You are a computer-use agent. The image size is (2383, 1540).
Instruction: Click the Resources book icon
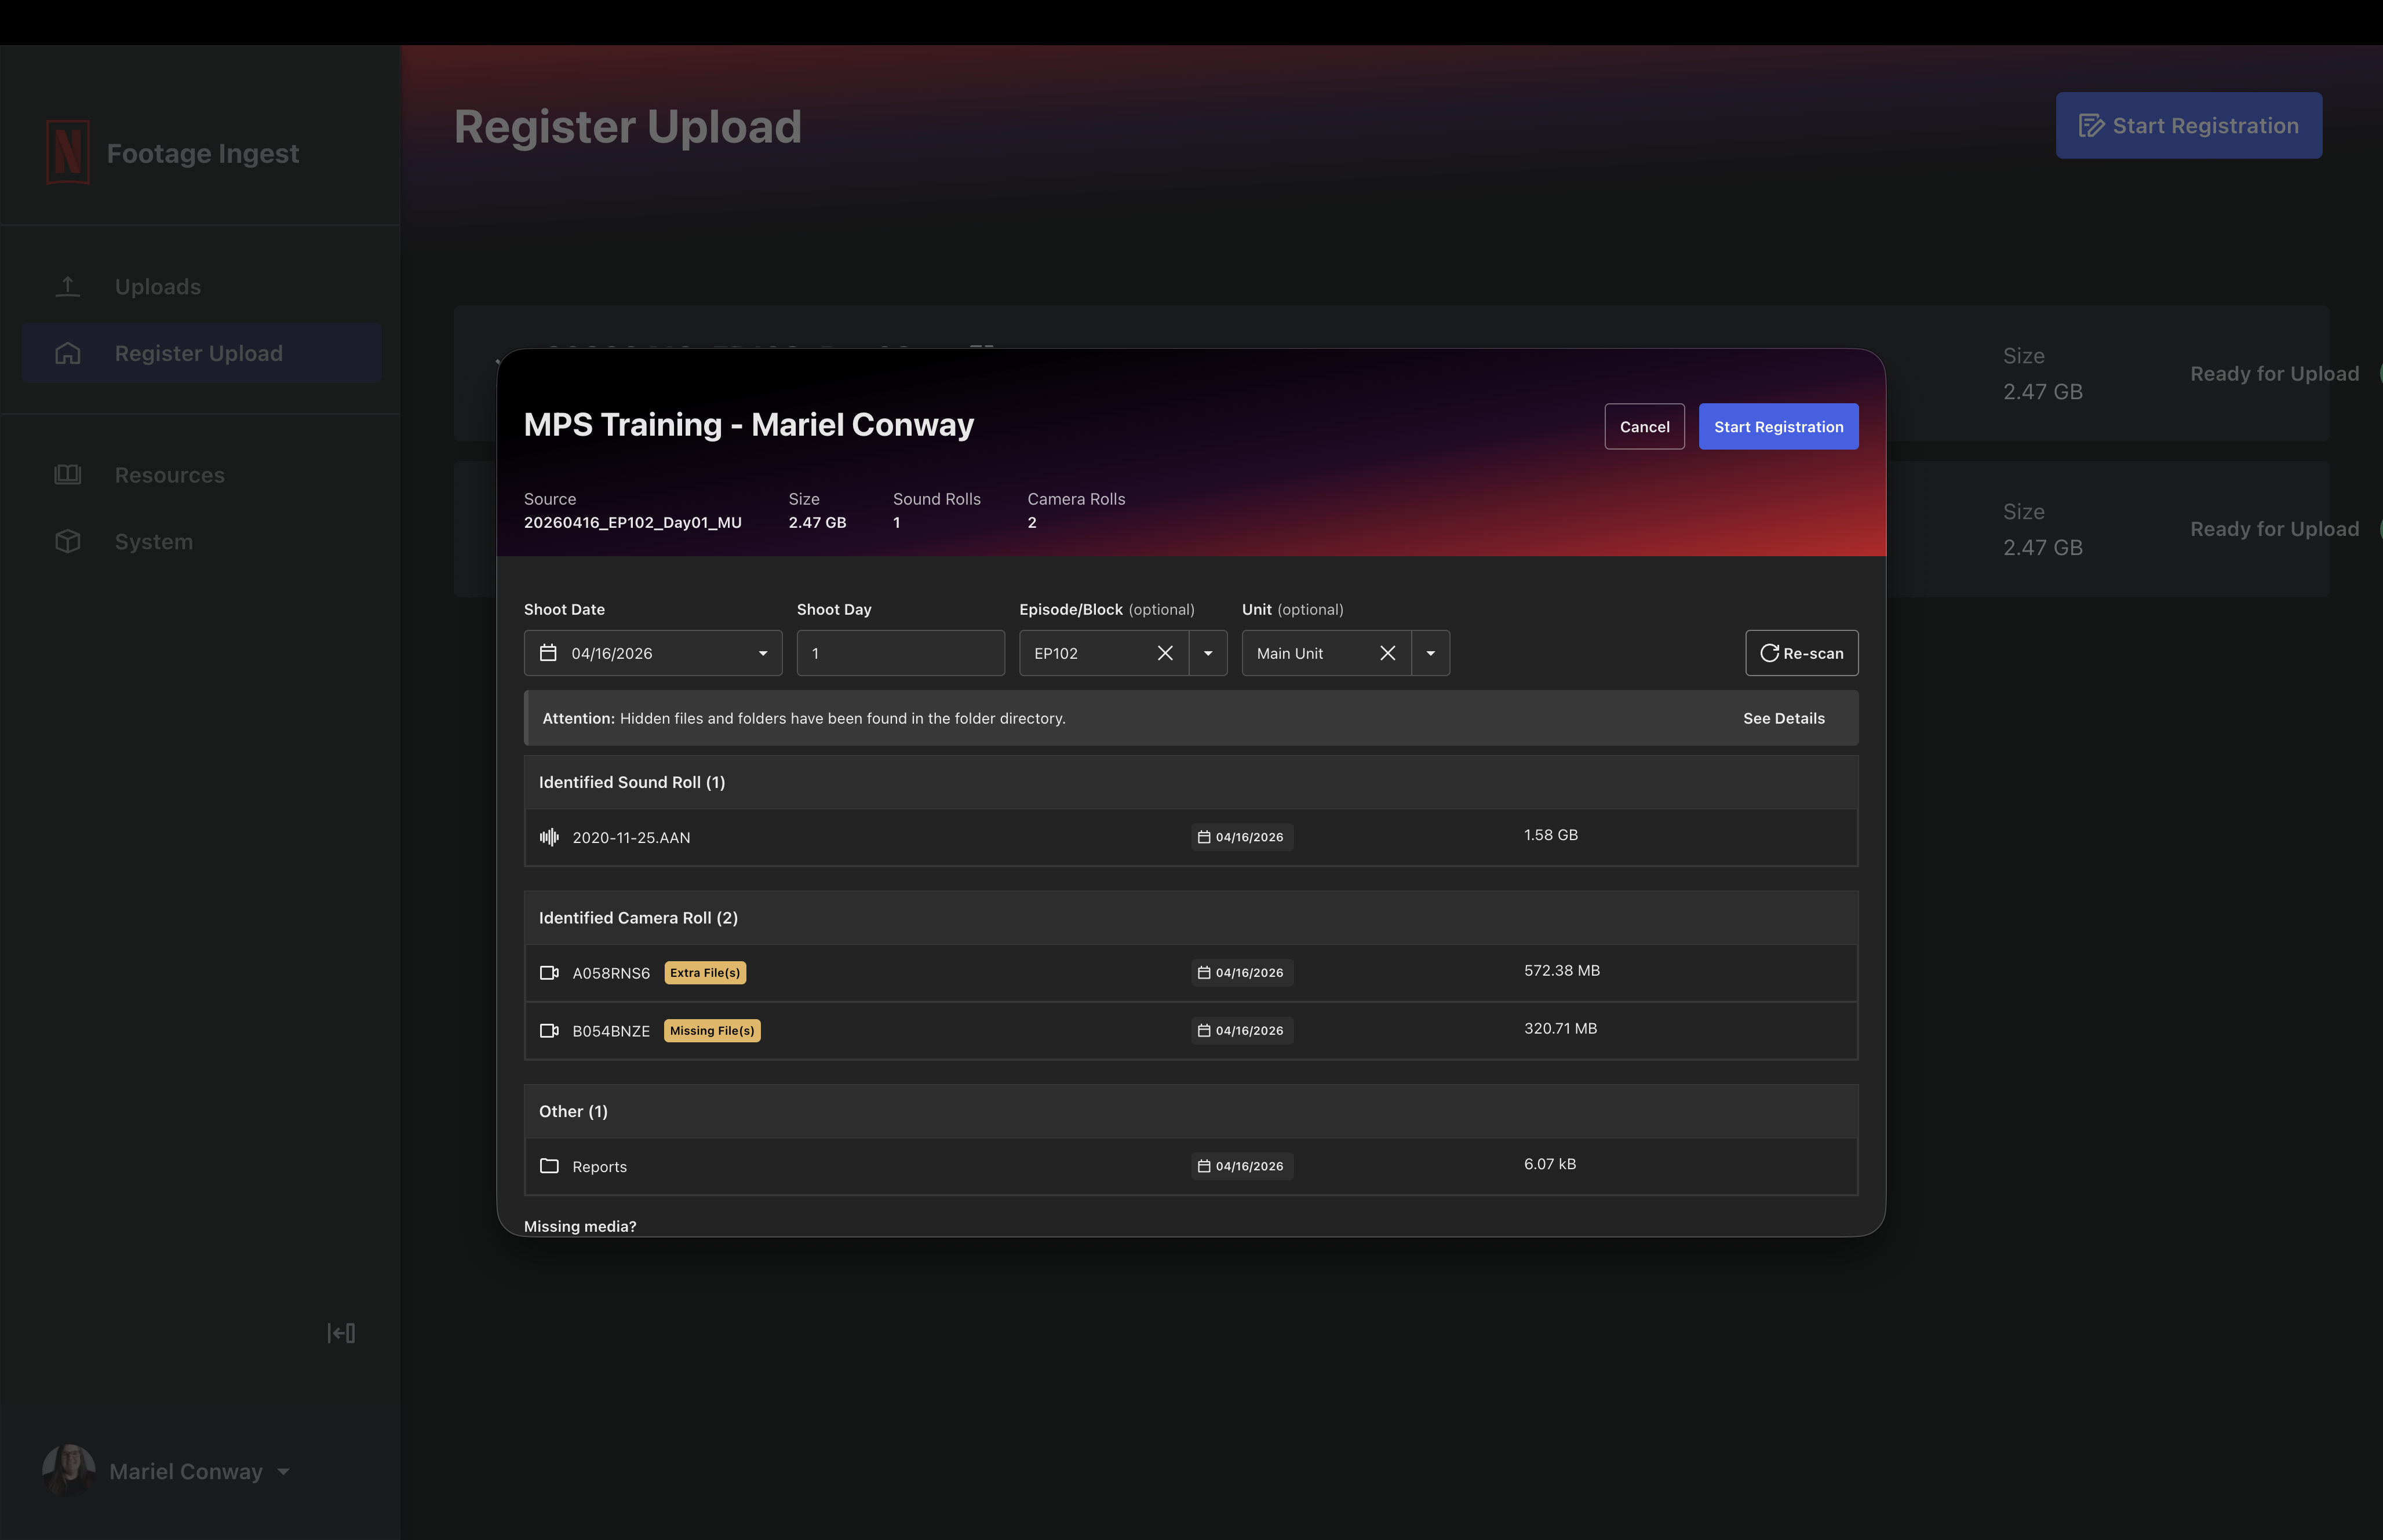coord(67,475)
